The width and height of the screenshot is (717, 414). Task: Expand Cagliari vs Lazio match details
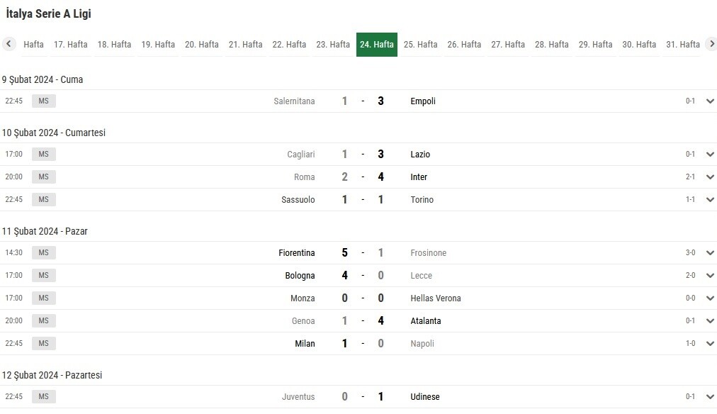[x=710, y=154]
